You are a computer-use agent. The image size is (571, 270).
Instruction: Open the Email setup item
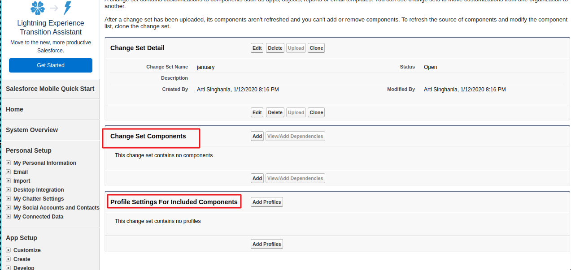[x=21, y=172]
